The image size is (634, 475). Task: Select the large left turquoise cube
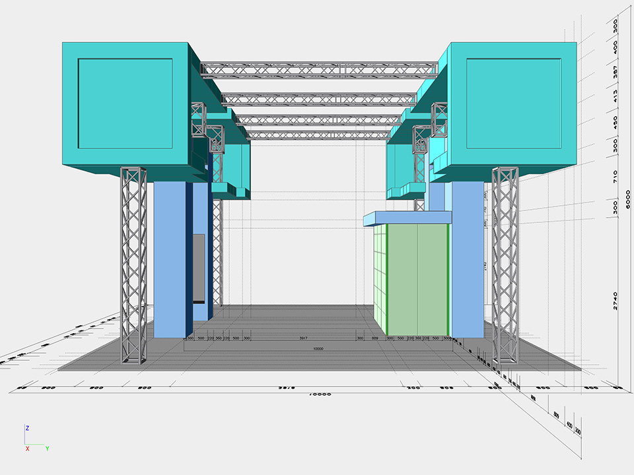coord(125,104)
